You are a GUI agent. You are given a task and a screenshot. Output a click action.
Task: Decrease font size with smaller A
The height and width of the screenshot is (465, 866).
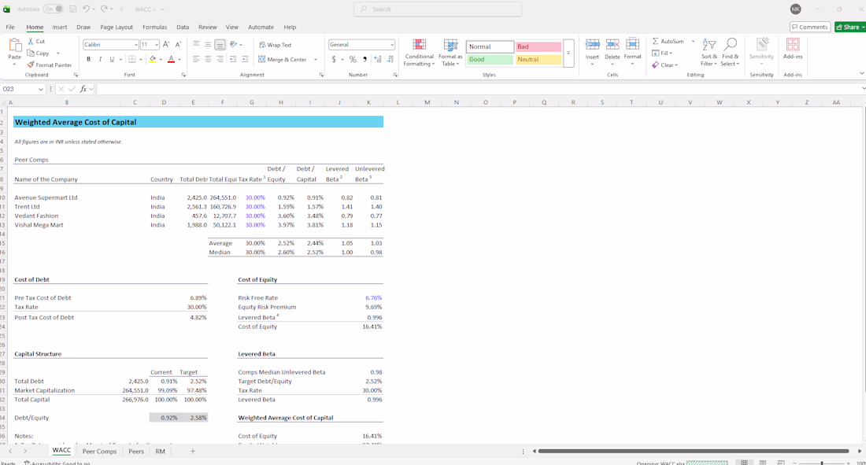178,44
